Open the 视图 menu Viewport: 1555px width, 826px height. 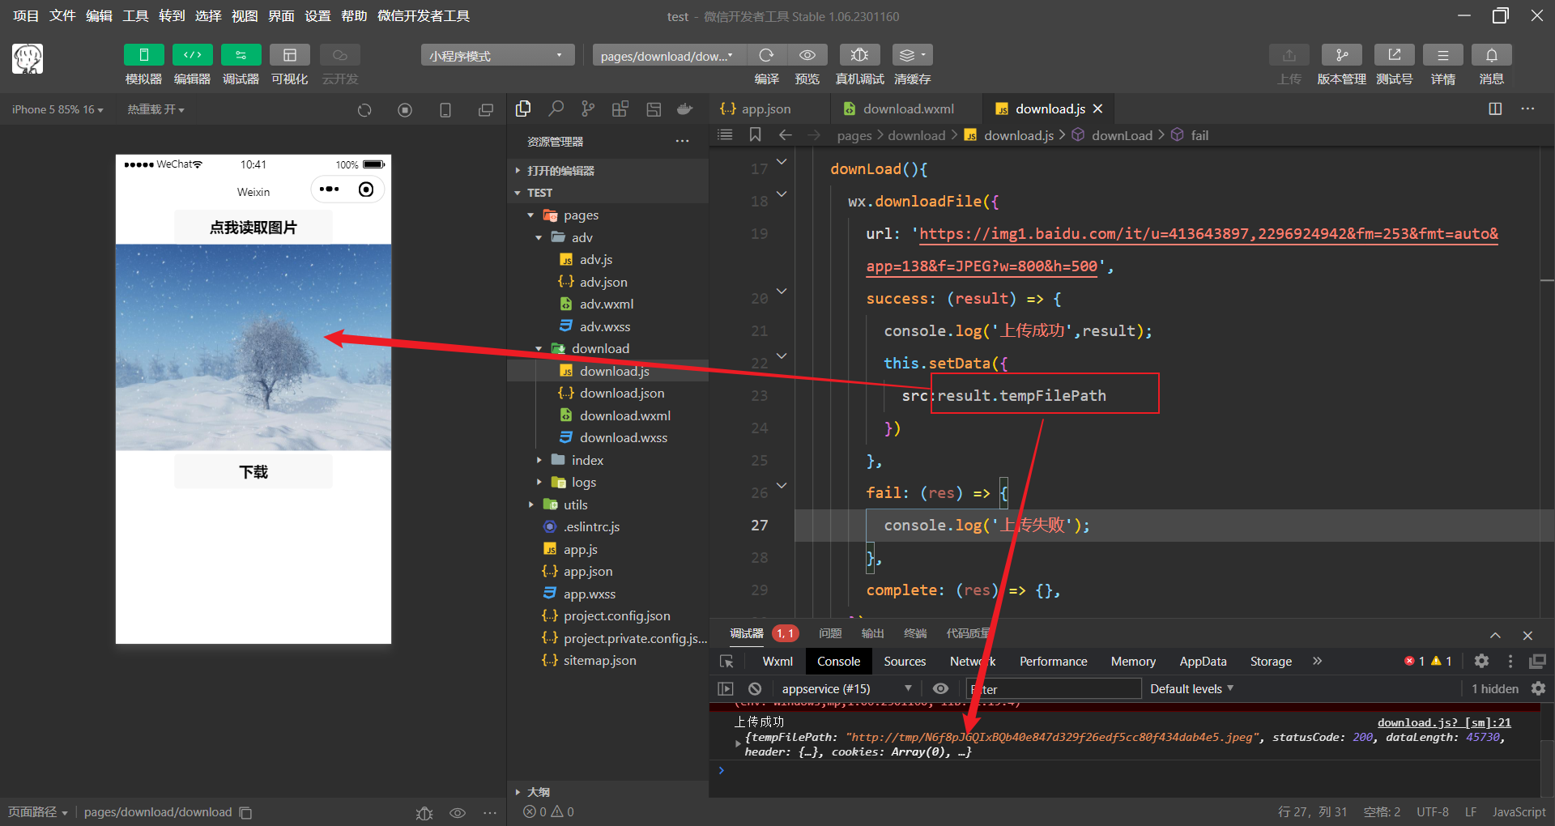pos(245,16)
